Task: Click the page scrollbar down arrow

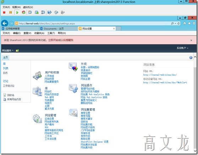Action: (x=195, y=151)
